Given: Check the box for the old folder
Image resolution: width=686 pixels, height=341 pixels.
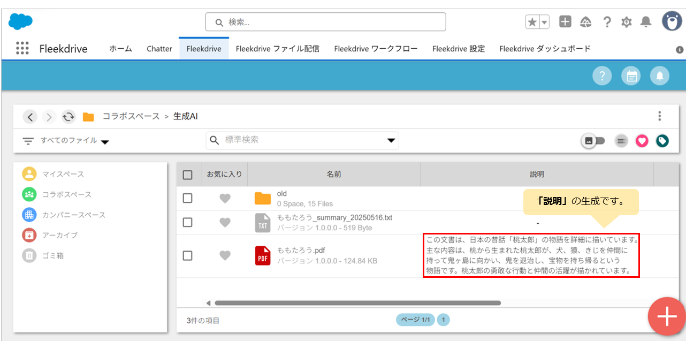Looking at the screenshot, I should [187, 198].
